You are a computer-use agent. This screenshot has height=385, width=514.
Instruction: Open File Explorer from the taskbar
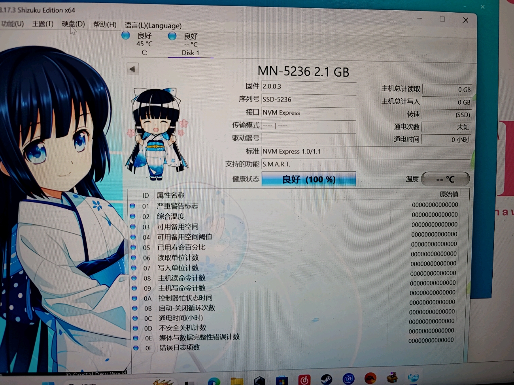(237, 381)
